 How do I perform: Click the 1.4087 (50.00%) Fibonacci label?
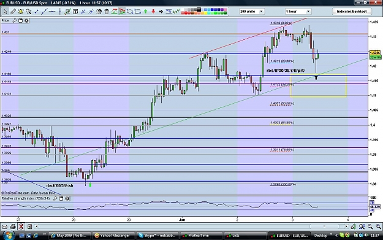pyautogui.click(x=282, y=104)
